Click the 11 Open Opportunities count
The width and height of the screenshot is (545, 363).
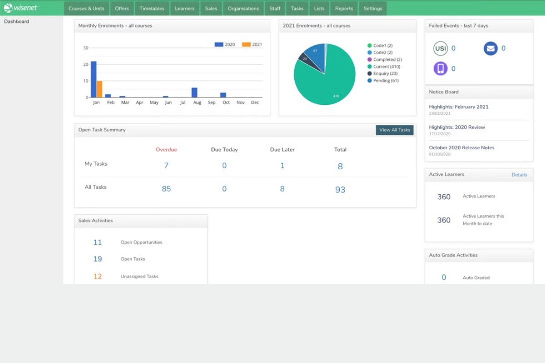(98, 242)
